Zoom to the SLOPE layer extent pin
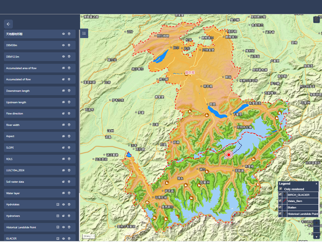Image resolution: width=322 pixels, height=242 pixels. (x=69, y=147)
